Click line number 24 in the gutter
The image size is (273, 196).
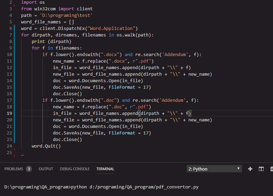[9, 146]
